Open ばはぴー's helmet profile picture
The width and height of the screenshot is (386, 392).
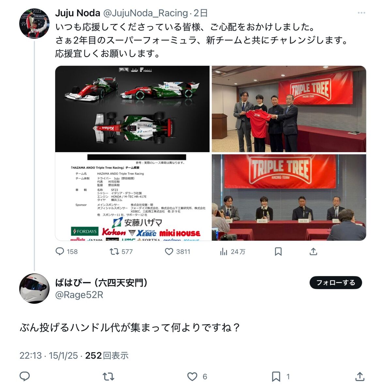pyautogui.click(x=34, y=288)
